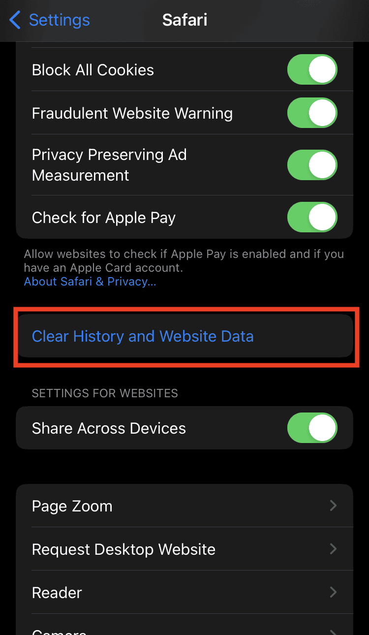The width and height of the screenshot is (369, 635).
Task: Go back via the Settings label
Action: [59, 20]
